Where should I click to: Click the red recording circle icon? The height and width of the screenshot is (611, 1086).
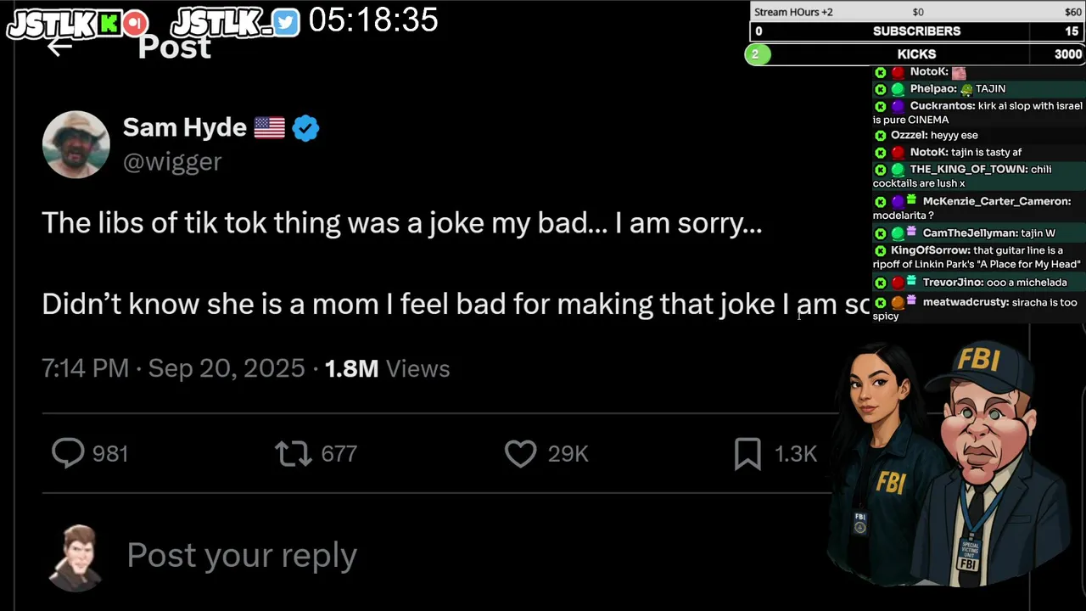136,24
